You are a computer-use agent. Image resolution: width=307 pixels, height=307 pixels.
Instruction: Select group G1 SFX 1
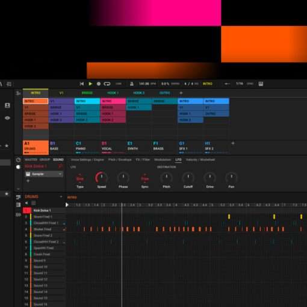[190, 147]
